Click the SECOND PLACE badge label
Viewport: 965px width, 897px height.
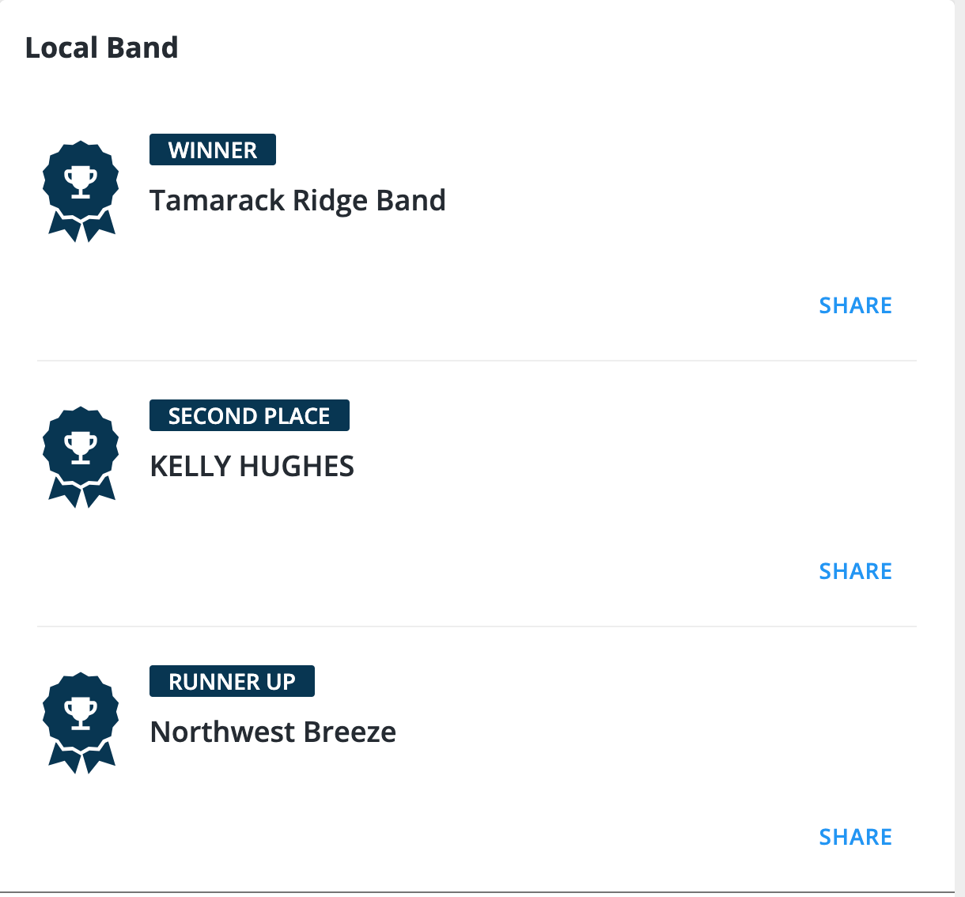[249, 415]
